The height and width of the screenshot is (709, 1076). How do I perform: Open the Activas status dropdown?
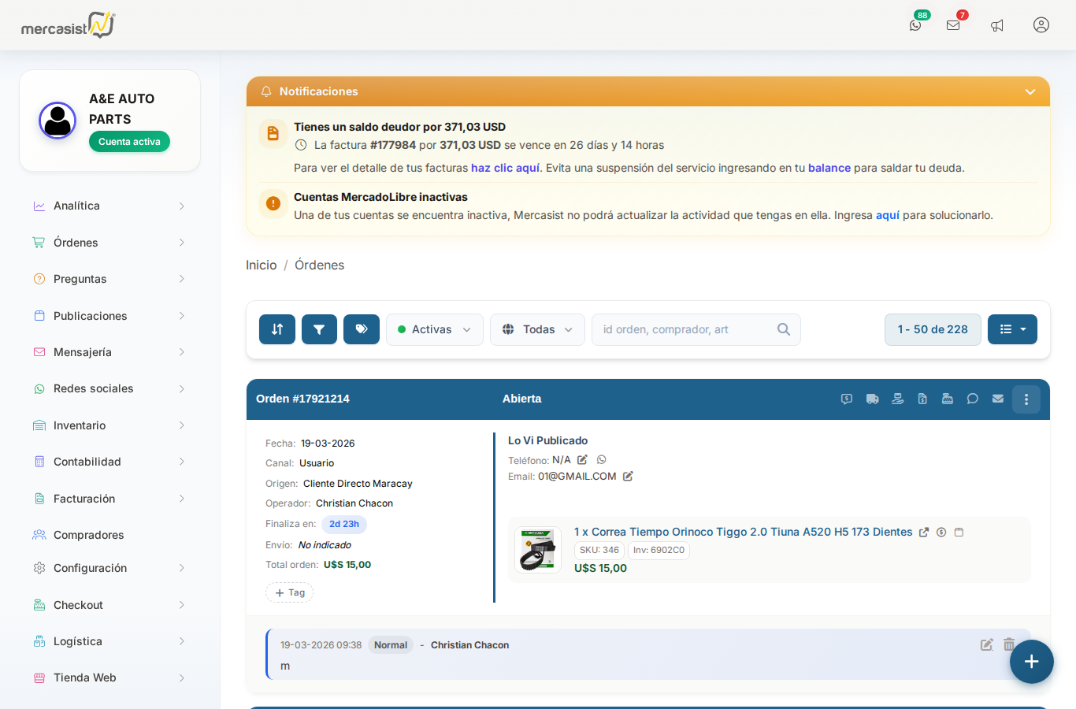coord(434,329)
